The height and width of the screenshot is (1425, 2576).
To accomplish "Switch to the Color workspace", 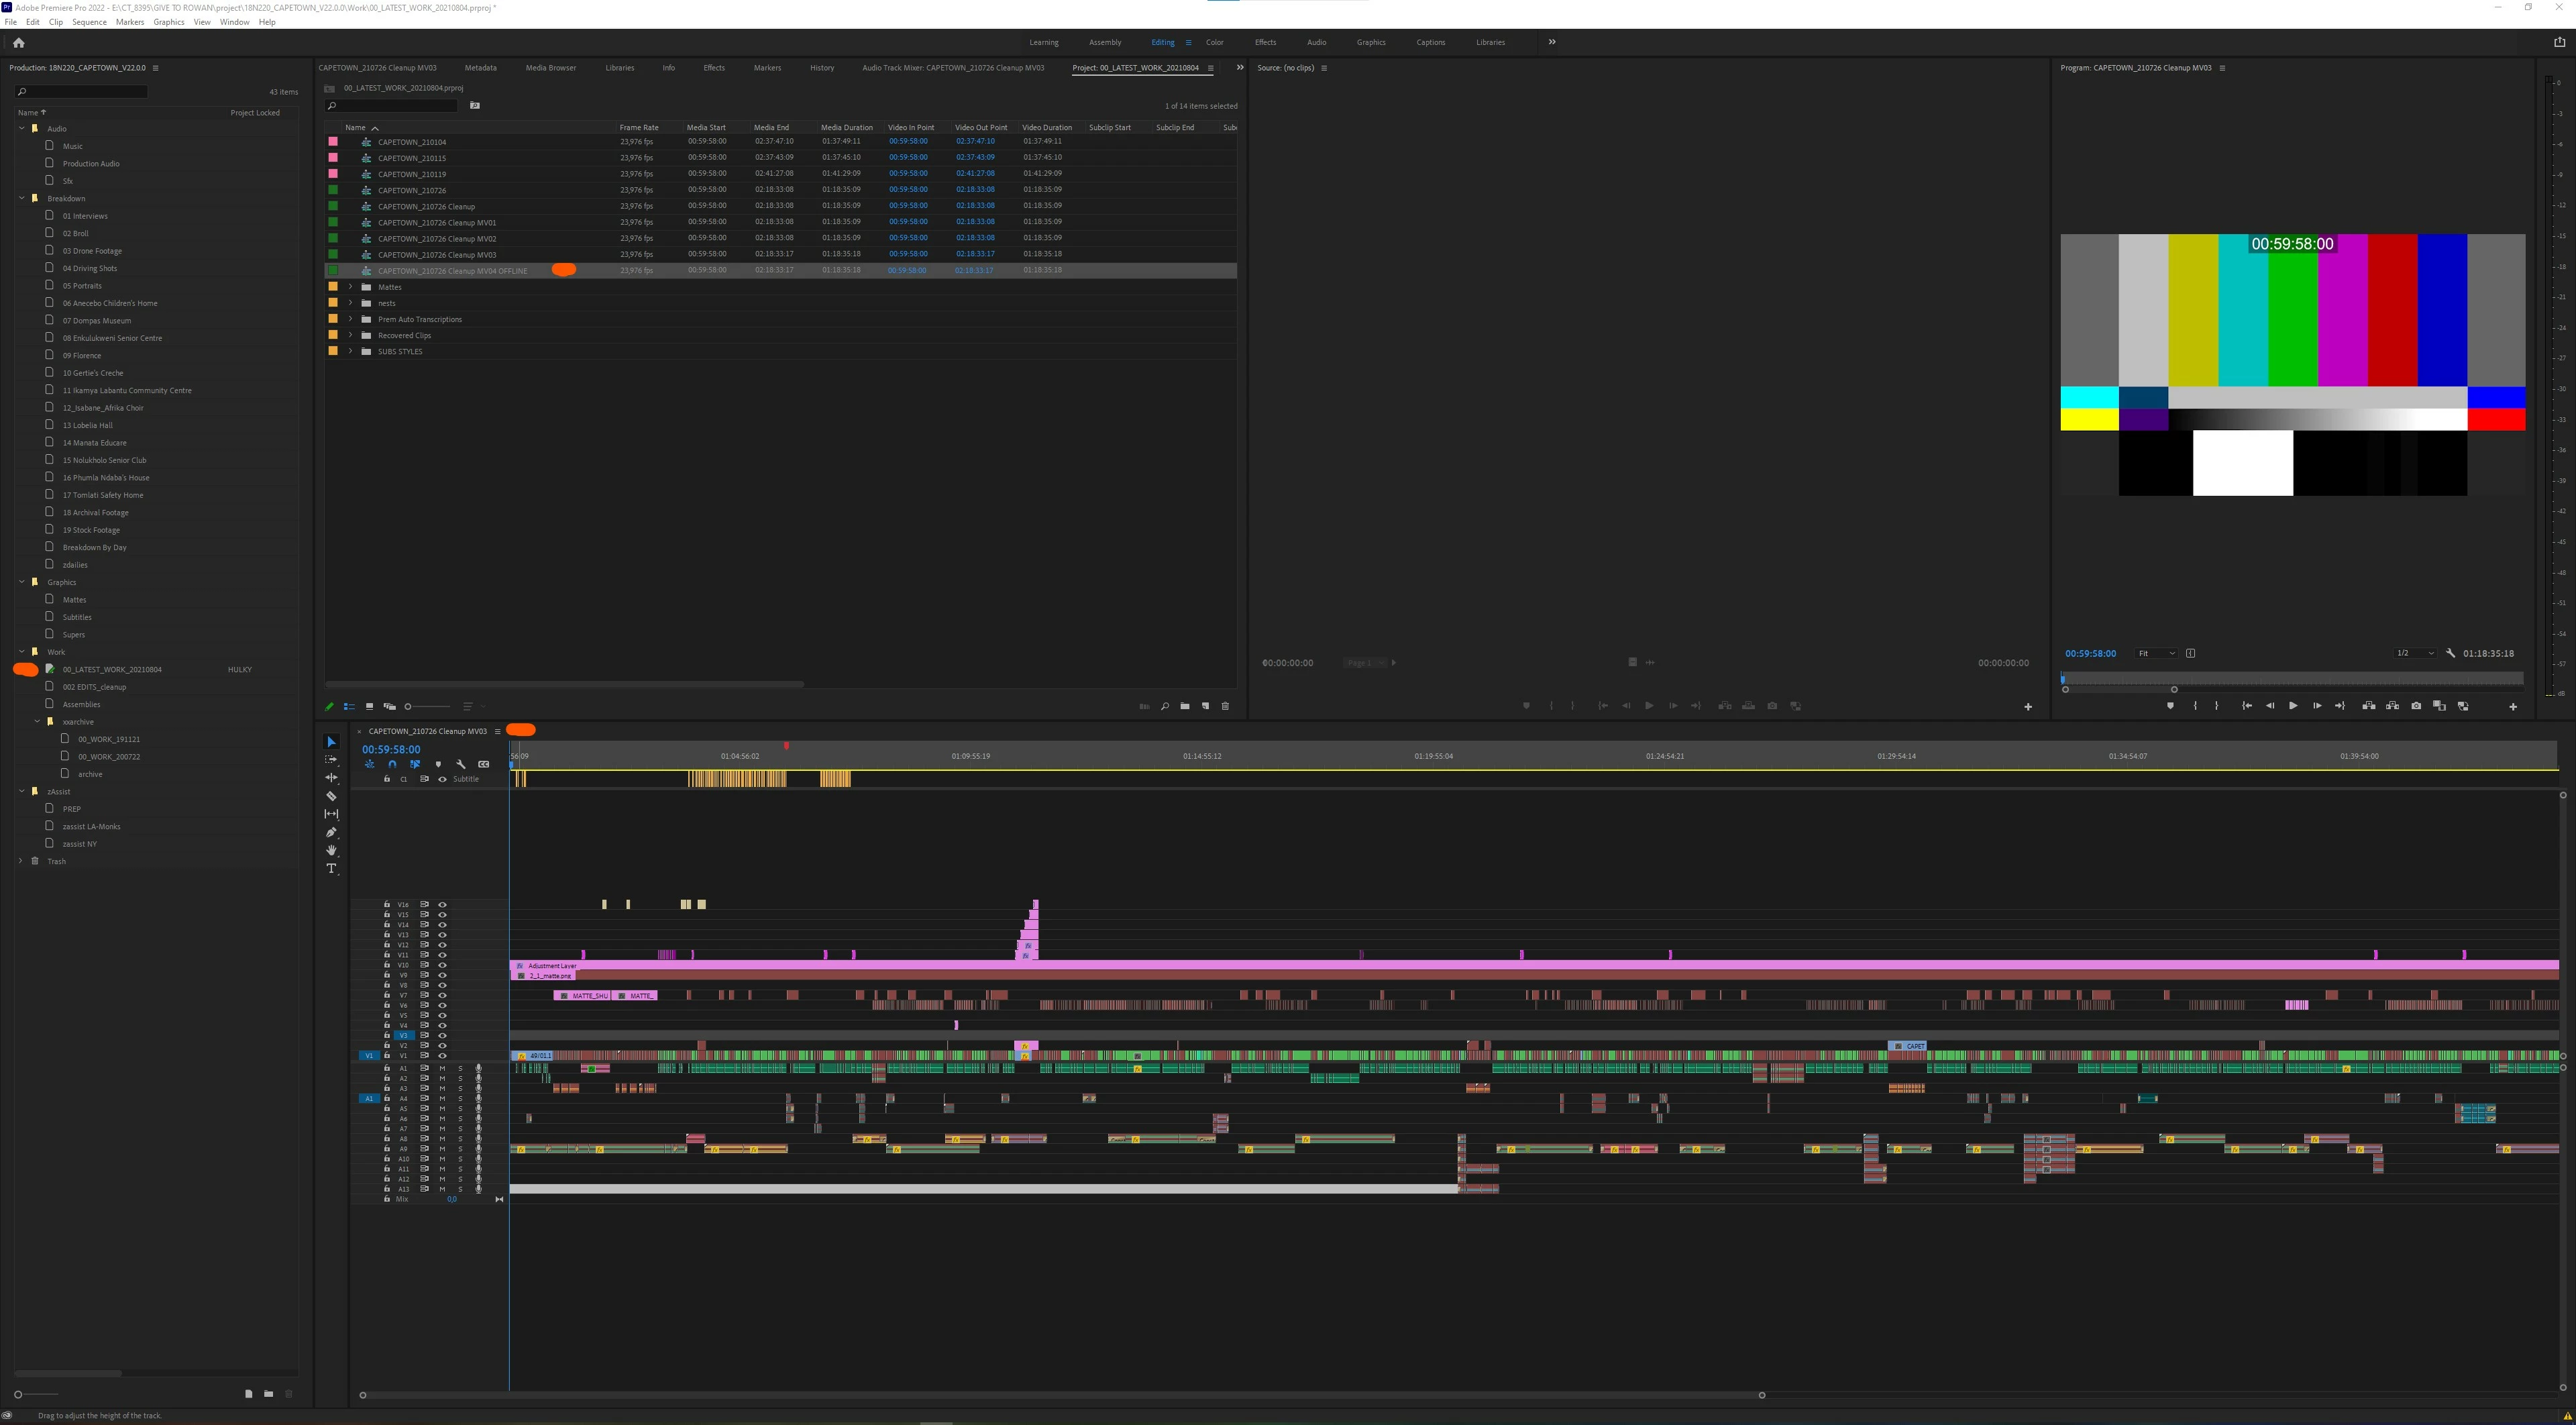I will [x=1214, y=42].
